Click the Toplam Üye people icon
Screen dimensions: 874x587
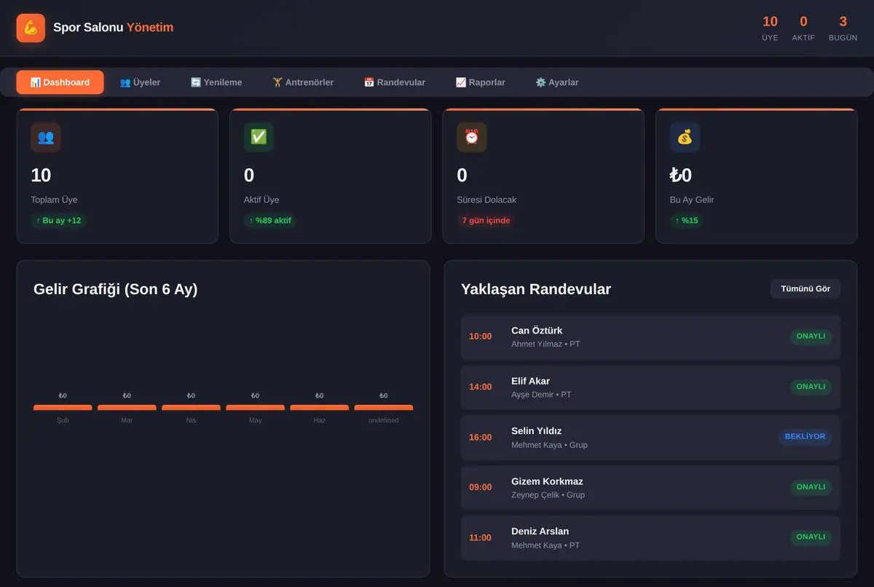46,137
